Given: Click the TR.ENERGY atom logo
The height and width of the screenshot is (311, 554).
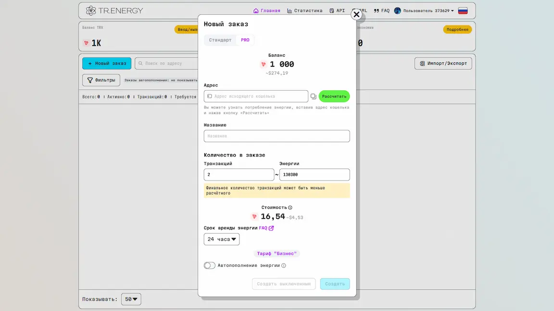Looking at the screenshot, I should pos(91,11).
